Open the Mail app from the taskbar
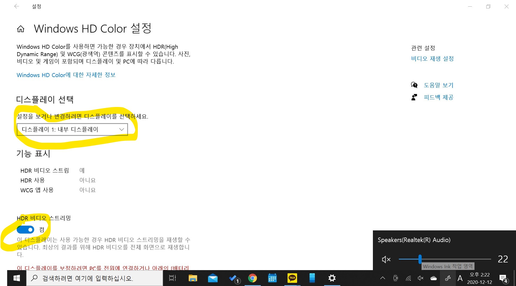This screenshot has height=286, width=516. 213,278
